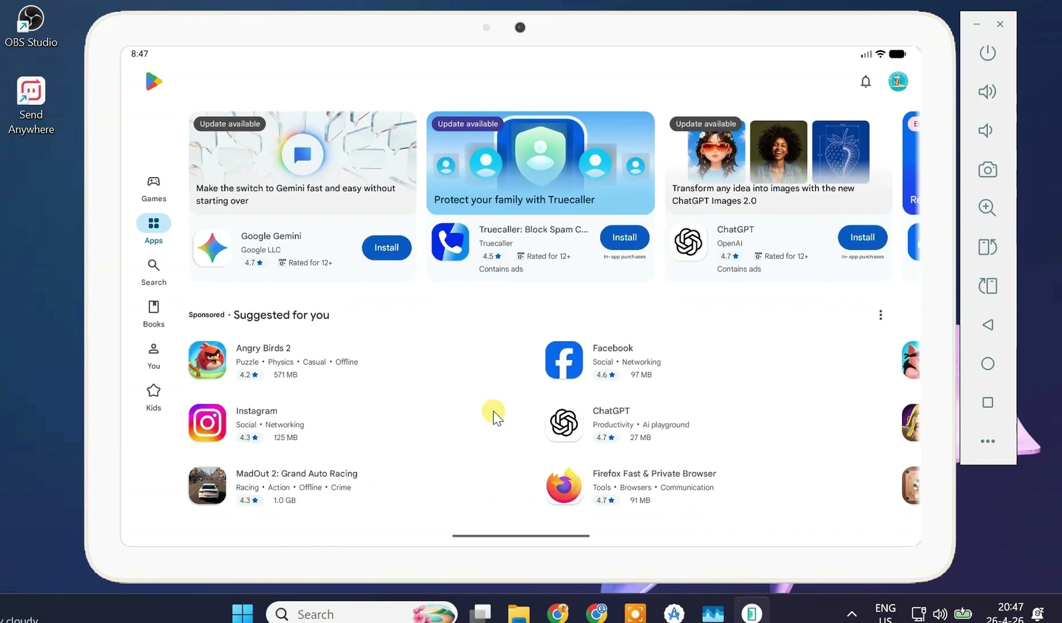1062x623 pixels.
Task: Open the Windows Start menu
Action: click(x=242, y=614)
